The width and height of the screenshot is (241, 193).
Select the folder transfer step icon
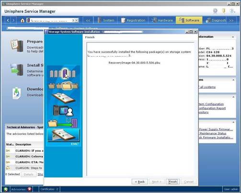pyautogui.click(x=63, y=123)
